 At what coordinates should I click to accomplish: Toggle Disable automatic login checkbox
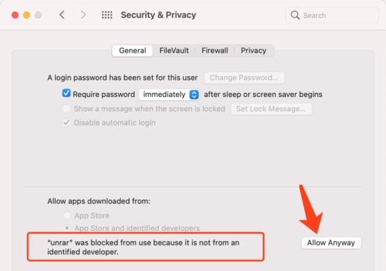click(x=66, y=122)
